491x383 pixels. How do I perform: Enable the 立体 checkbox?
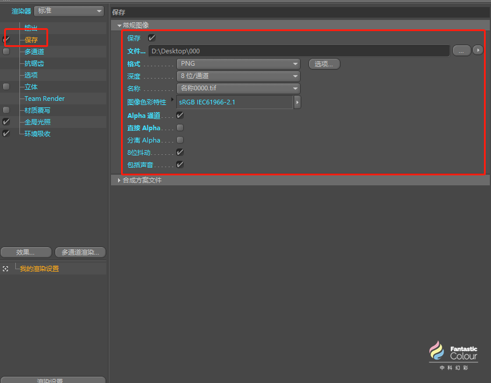point(6,87)
